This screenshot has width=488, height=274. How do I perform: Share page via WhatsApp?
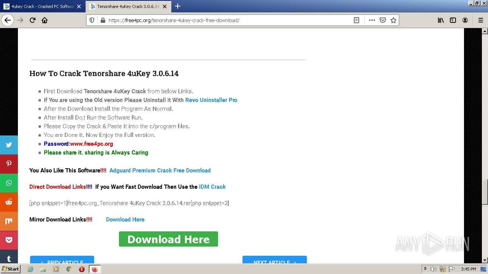(x=9, y=183)
